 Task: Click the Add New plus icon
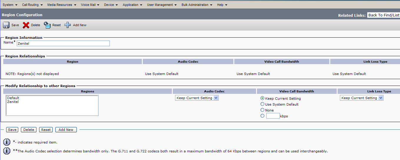[68, 25]
